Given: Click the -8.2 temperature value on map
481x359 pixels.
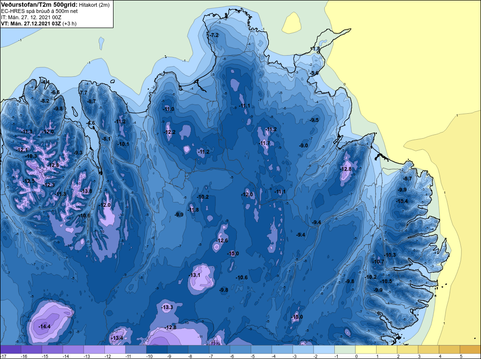Looking at the screenshot, I should [44, 101].
